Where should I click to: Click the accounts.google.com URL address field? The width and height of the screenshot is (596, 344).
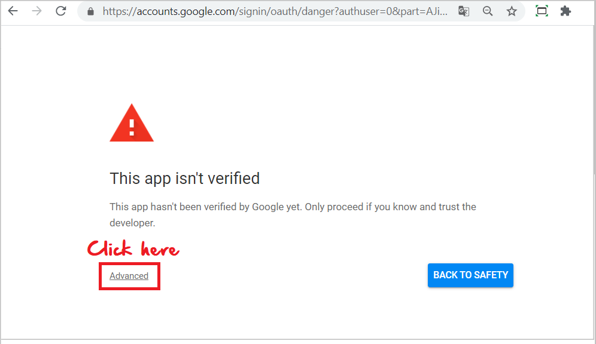pos(275,11)
